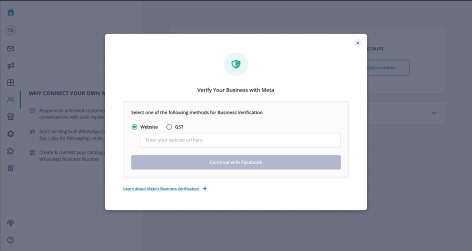Click the help question mark icon
472x251 pixels.
click(10, 240)
